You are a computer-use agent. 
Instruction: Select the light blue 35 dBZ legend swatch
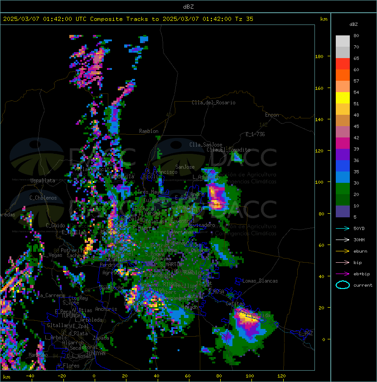[343, 177]
